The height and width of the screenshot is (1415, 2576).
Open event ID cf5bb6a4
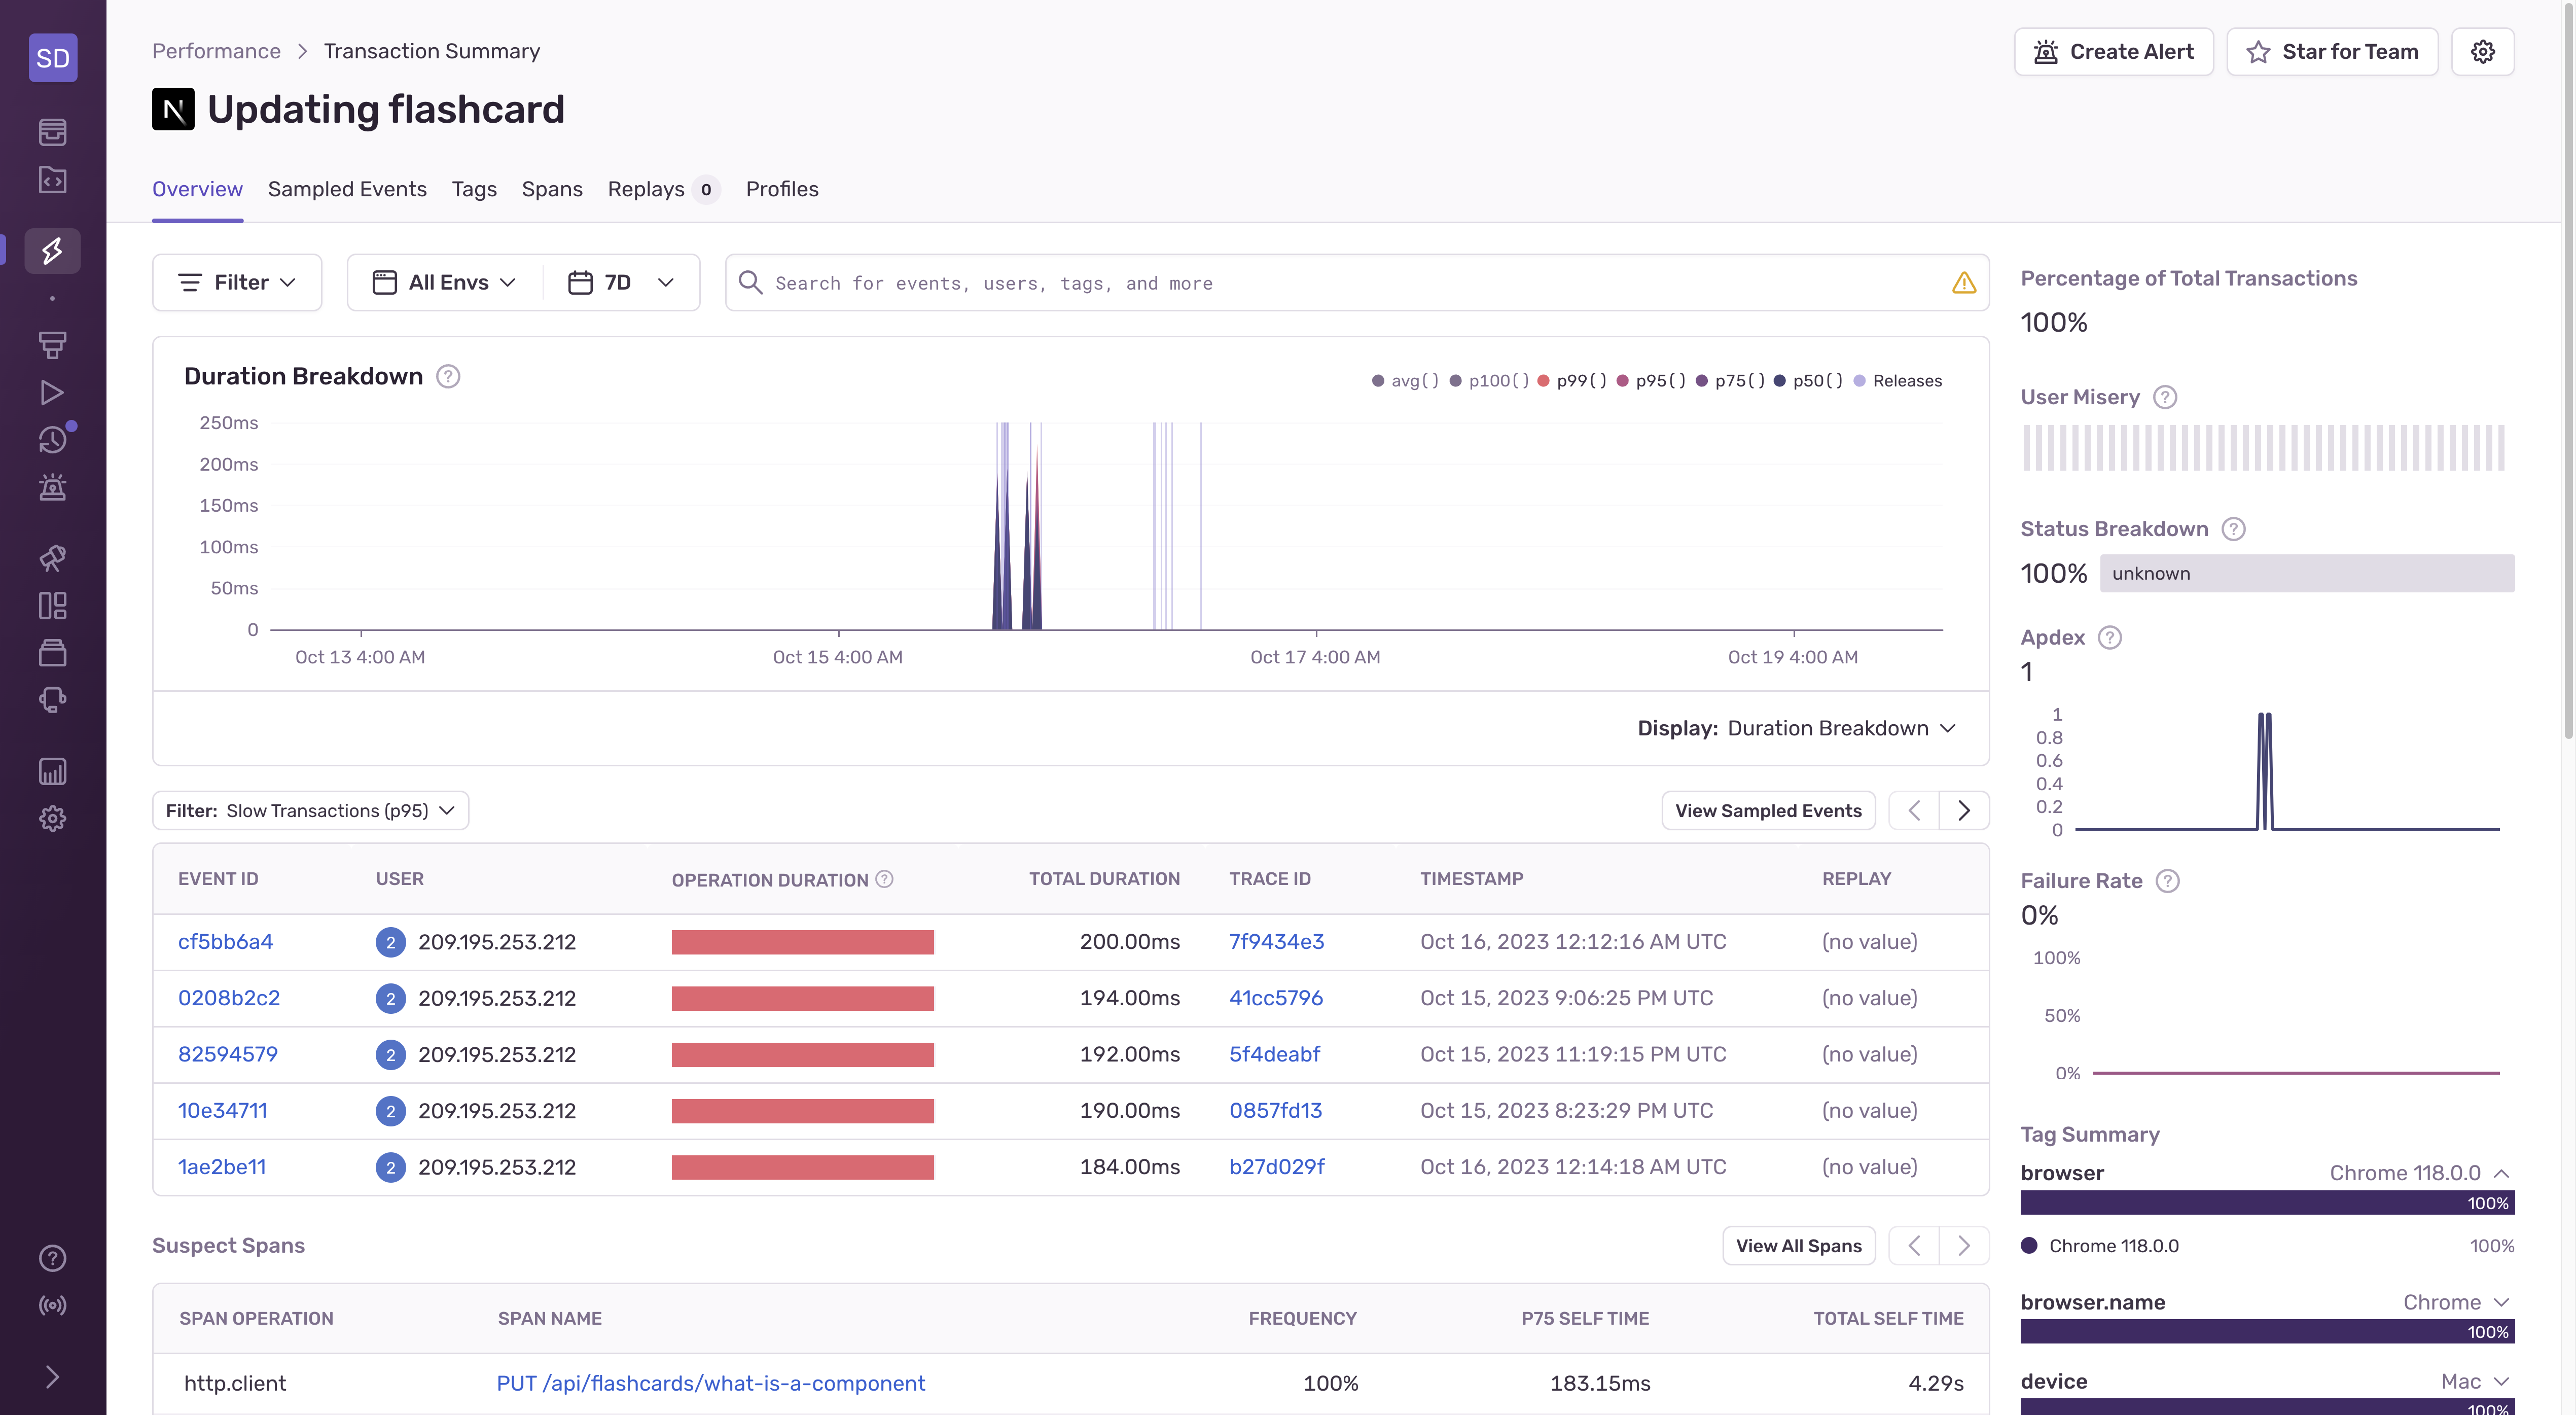click(225, 942)
